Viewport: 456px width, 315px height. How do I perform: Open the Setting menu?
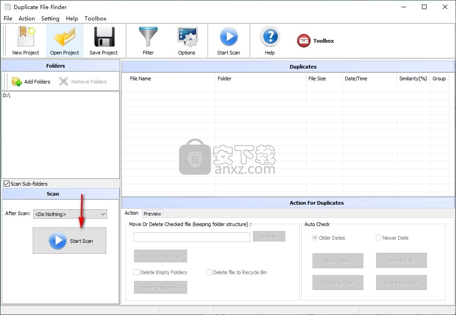tap(50, 18)
